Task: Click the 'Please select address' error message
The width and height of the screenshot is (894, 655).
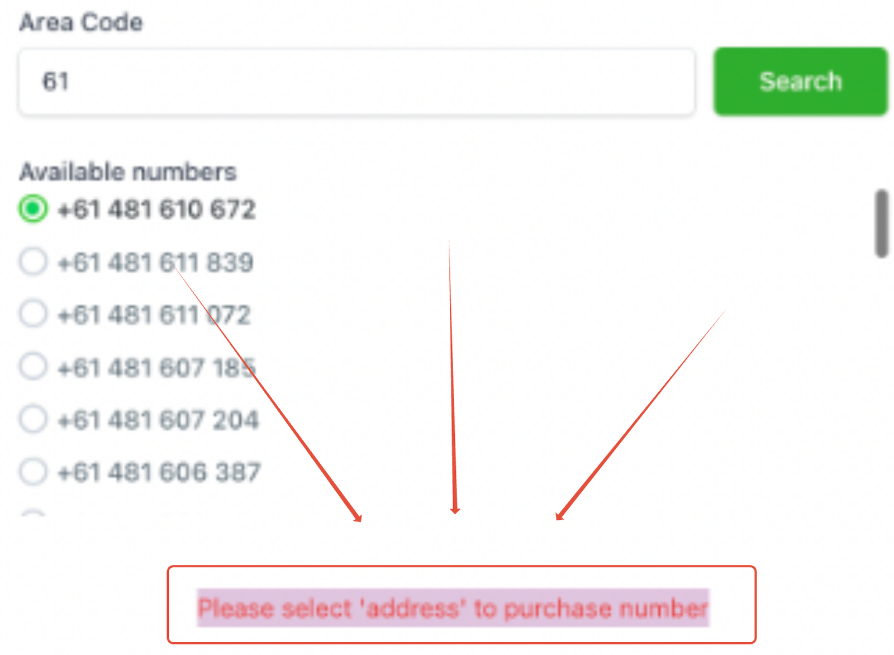Action: (x=453, y=608)
